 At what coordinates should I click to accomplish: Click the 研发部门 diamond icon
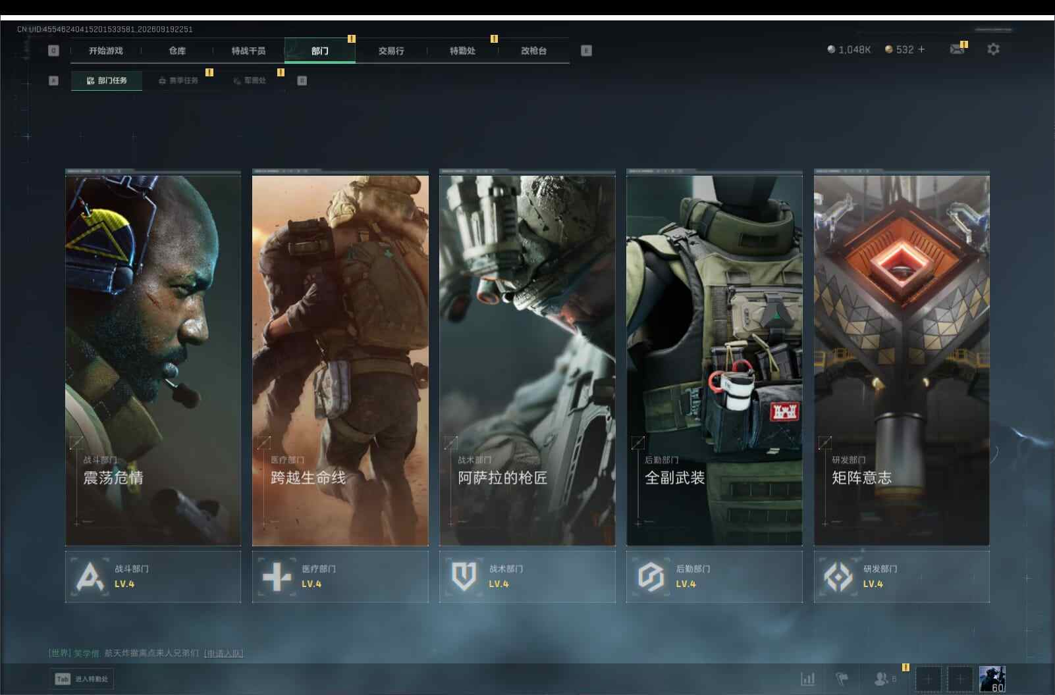(x=838, y=577)
